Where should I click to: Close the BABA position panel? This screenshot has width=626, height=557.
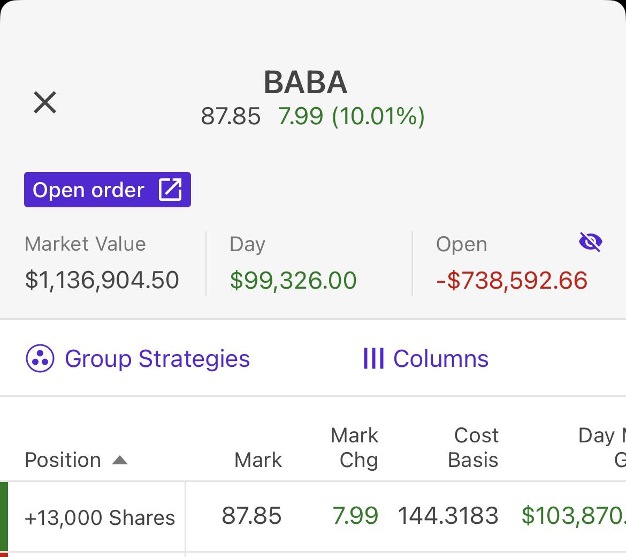pyautogui.click(x=45, y=102)
